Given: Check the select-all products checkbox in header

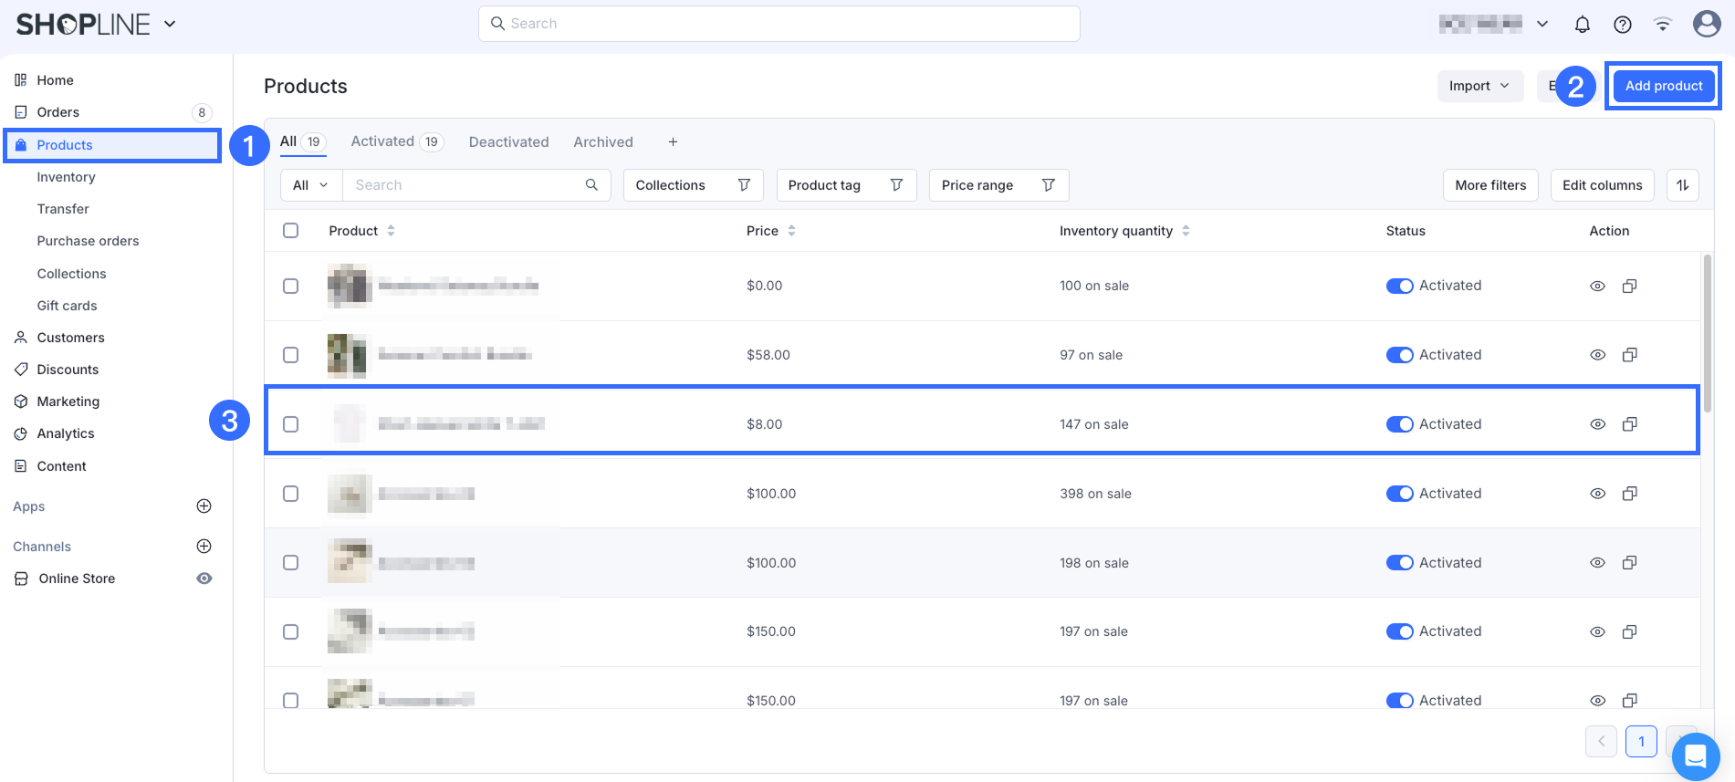Looking at the screenshot, I should pos(290,231).
